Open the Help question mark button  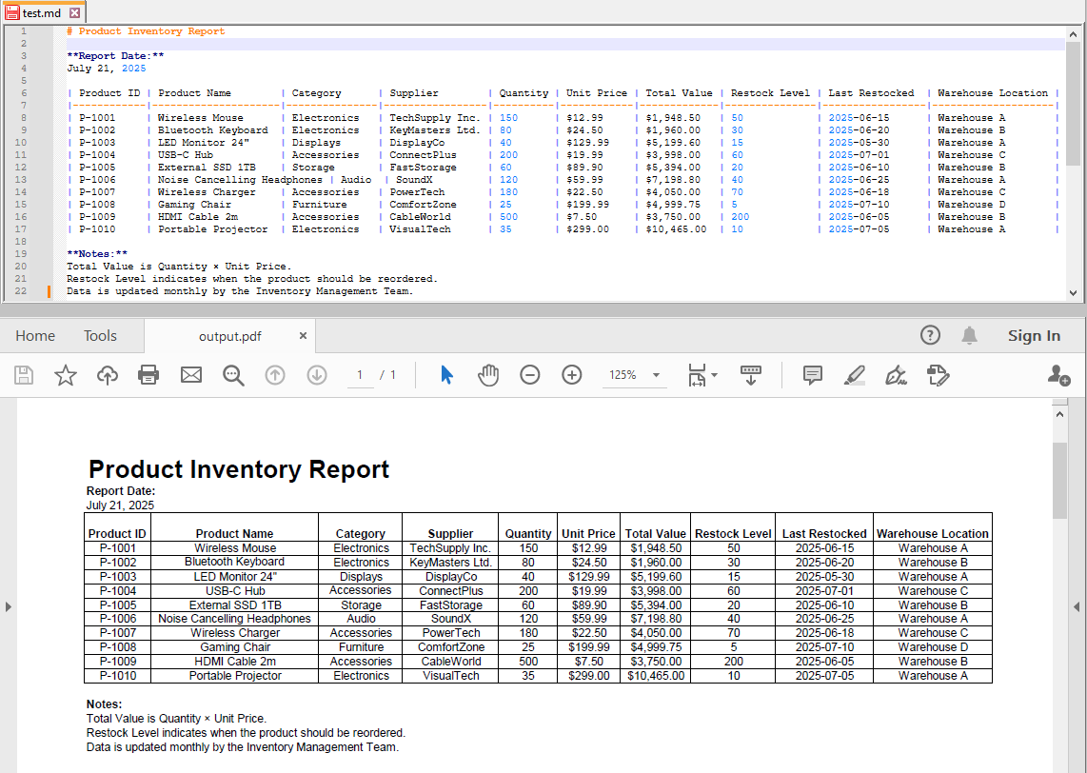pos(930,335)
